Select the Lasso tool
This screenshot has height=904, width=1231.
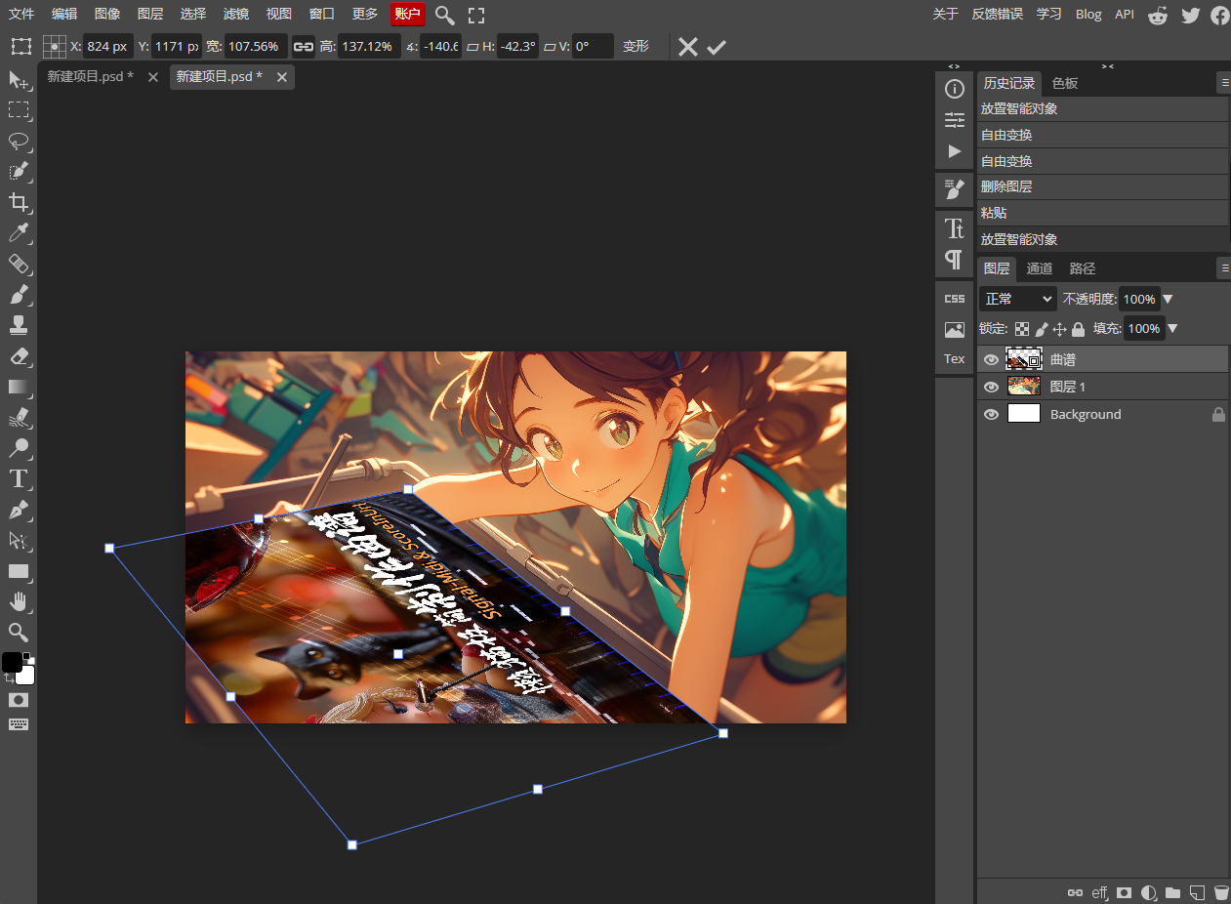tap(19, 141)
